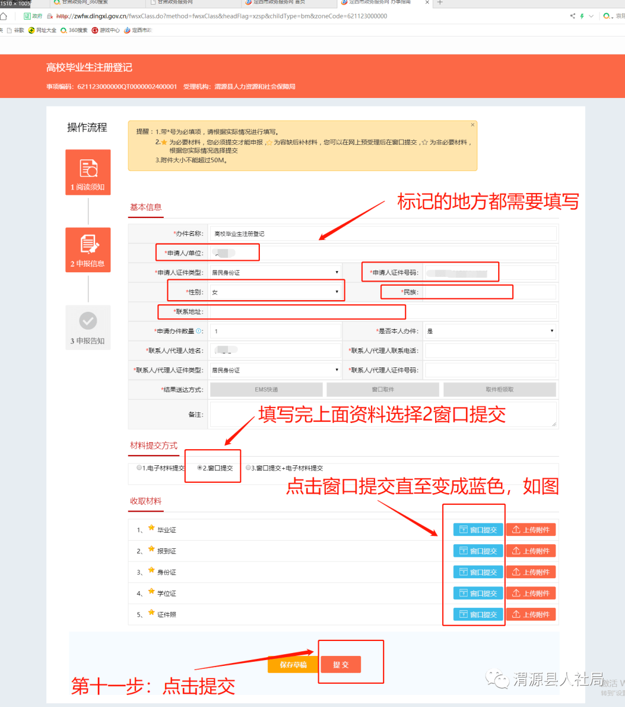Viewport: 625px width, 707px height.
Task: Click the step 3 申报告知 checkmark icon
Action: click(x=88, y=320)
